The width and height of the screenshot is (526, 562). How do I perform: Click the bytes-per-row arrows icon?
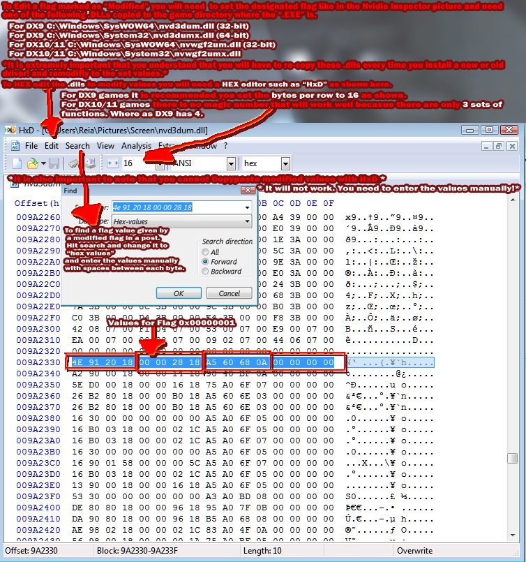(x=113, y=163)
